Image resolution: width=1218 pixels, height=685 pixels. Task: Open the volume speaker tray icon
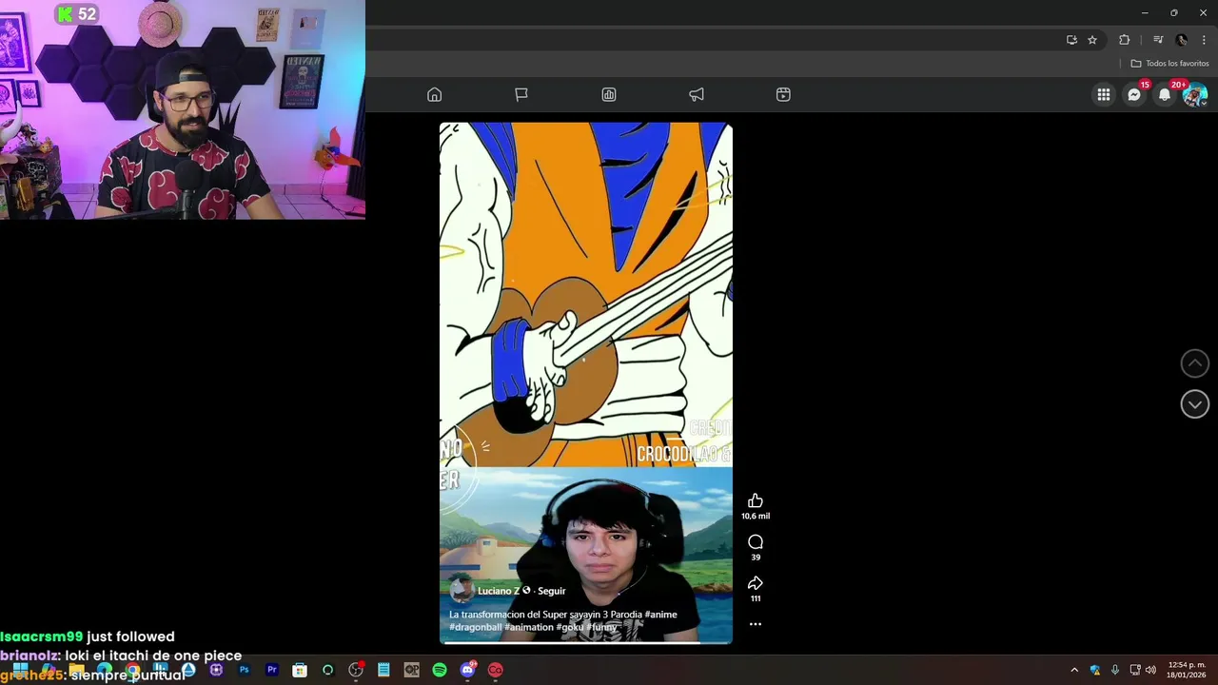pos(1150,670)
